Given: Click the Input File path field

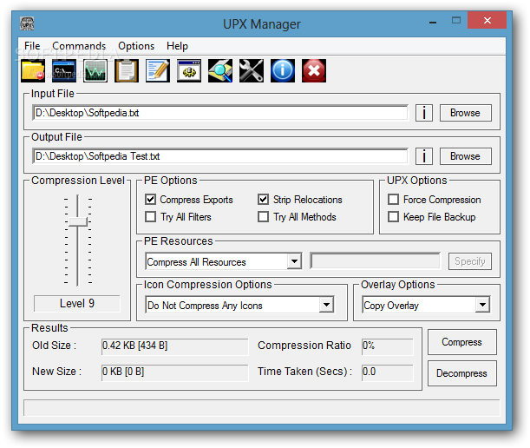Looking at the screenshot, I should (x=220, y=113).
